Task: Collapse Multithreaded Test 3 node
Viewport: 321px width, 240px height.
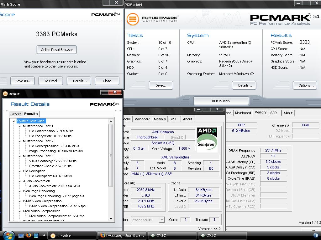Action: tap(19, 156)
